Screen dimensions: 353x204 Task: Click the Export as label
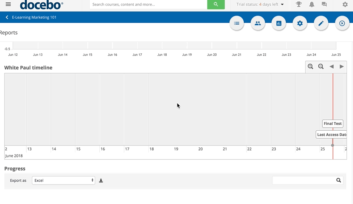tap(18, 180)
